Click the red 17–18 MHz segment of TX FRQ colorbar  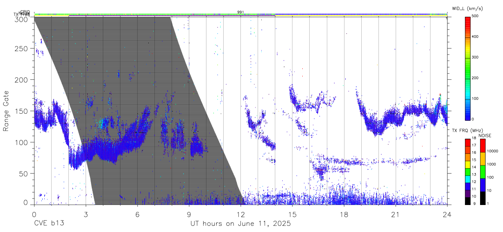pos(467,142)
